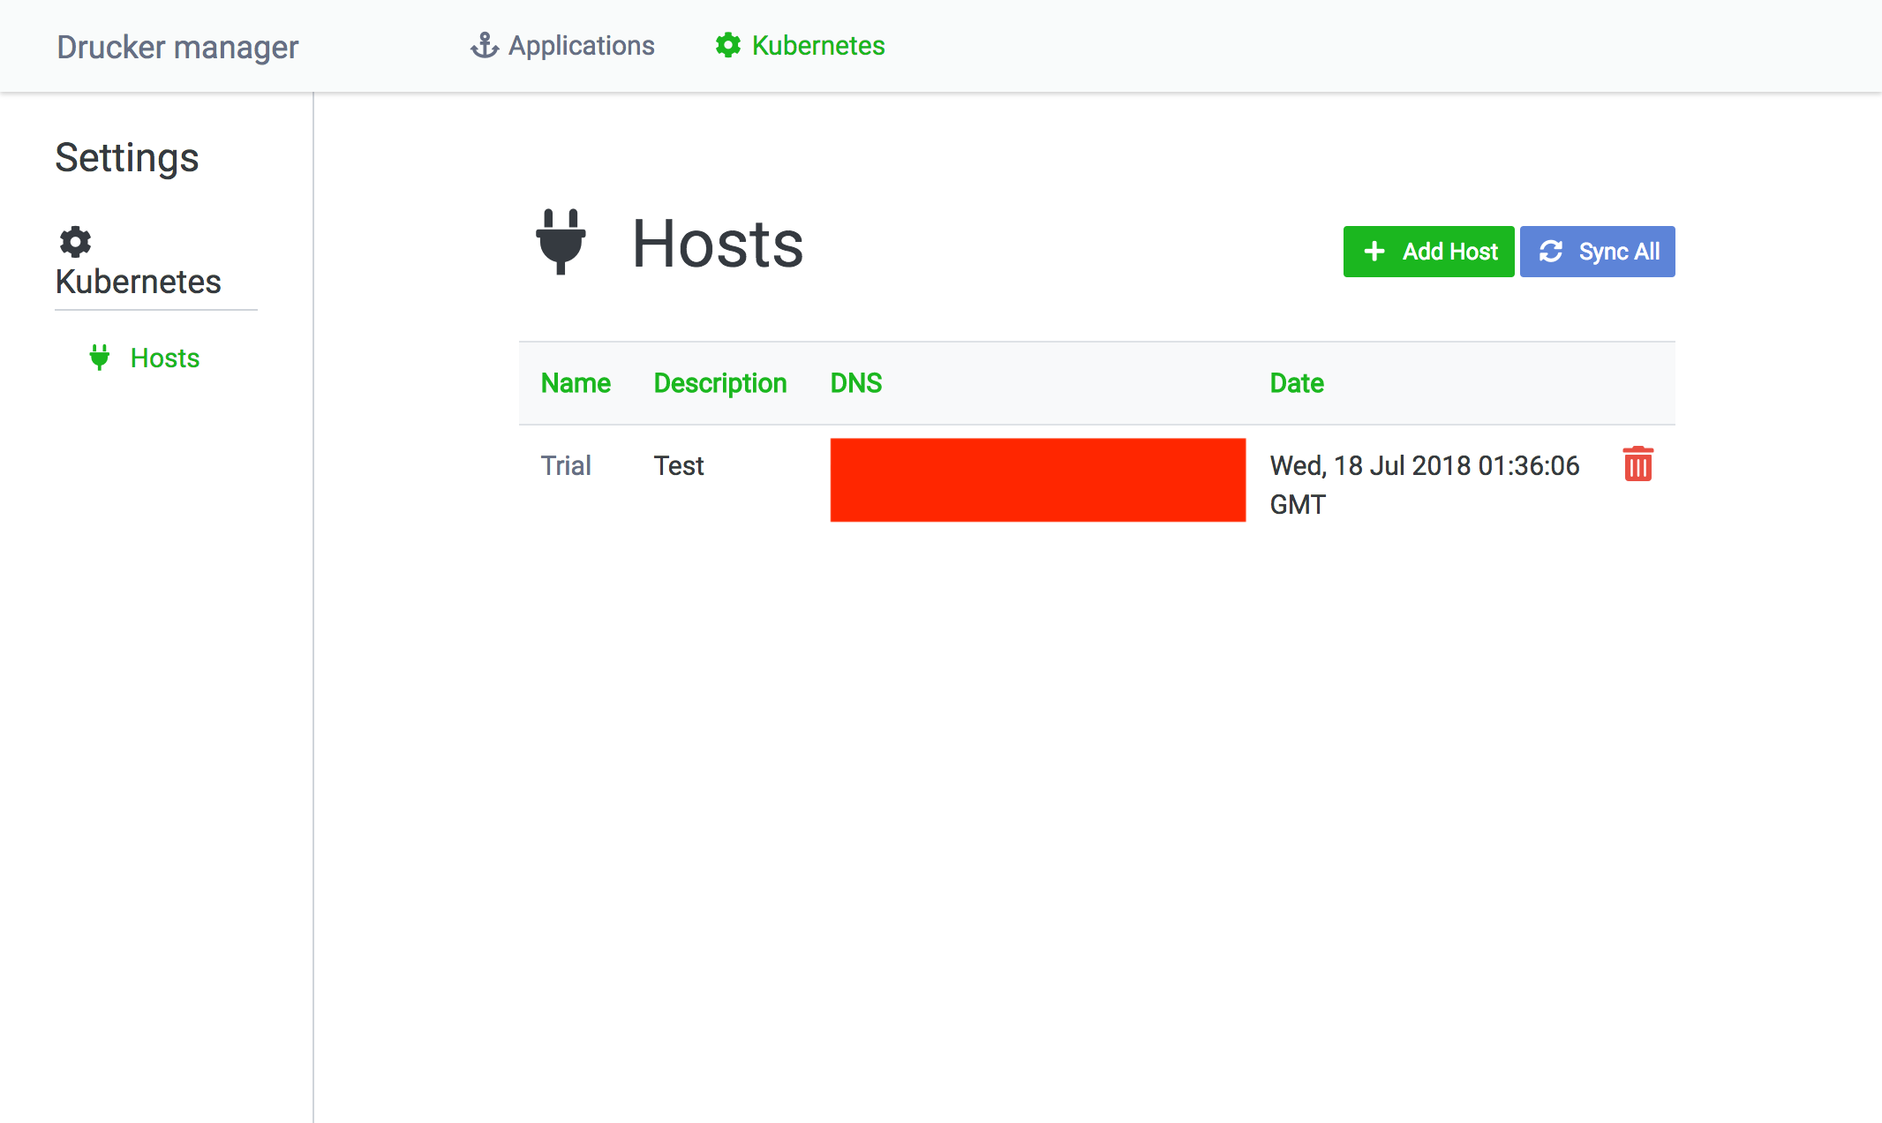Image resolution: width=1882 pixels, height=1123 pixels.
Task: Click the sidebar Kubernetes gear icon
Action: tap(75, 241)
